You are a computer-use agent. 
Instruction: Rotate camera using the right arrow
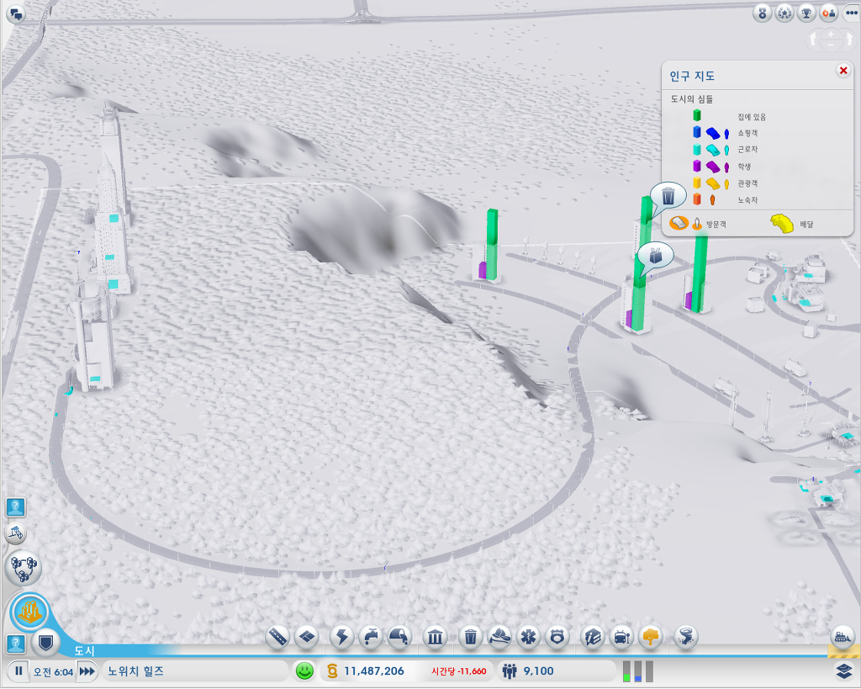[850, 40]
